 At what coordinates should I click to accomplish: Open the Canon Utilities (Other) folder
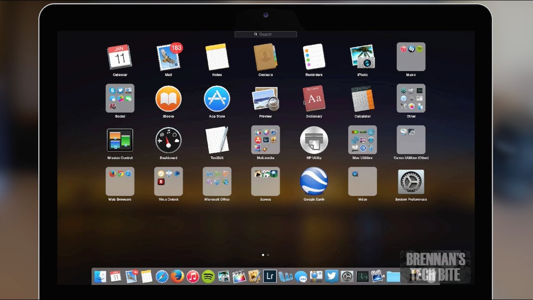[411, 140]
